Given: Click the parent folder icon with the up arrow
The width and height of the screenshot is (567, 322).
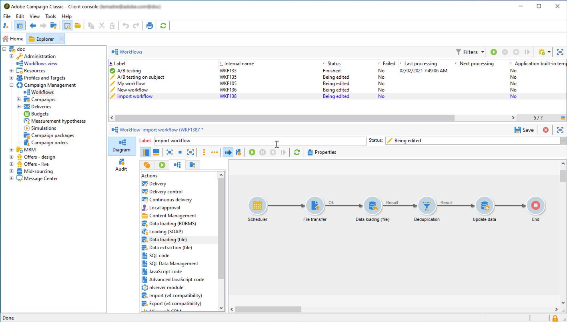Looking at the screenshot, I should point(53,26).
